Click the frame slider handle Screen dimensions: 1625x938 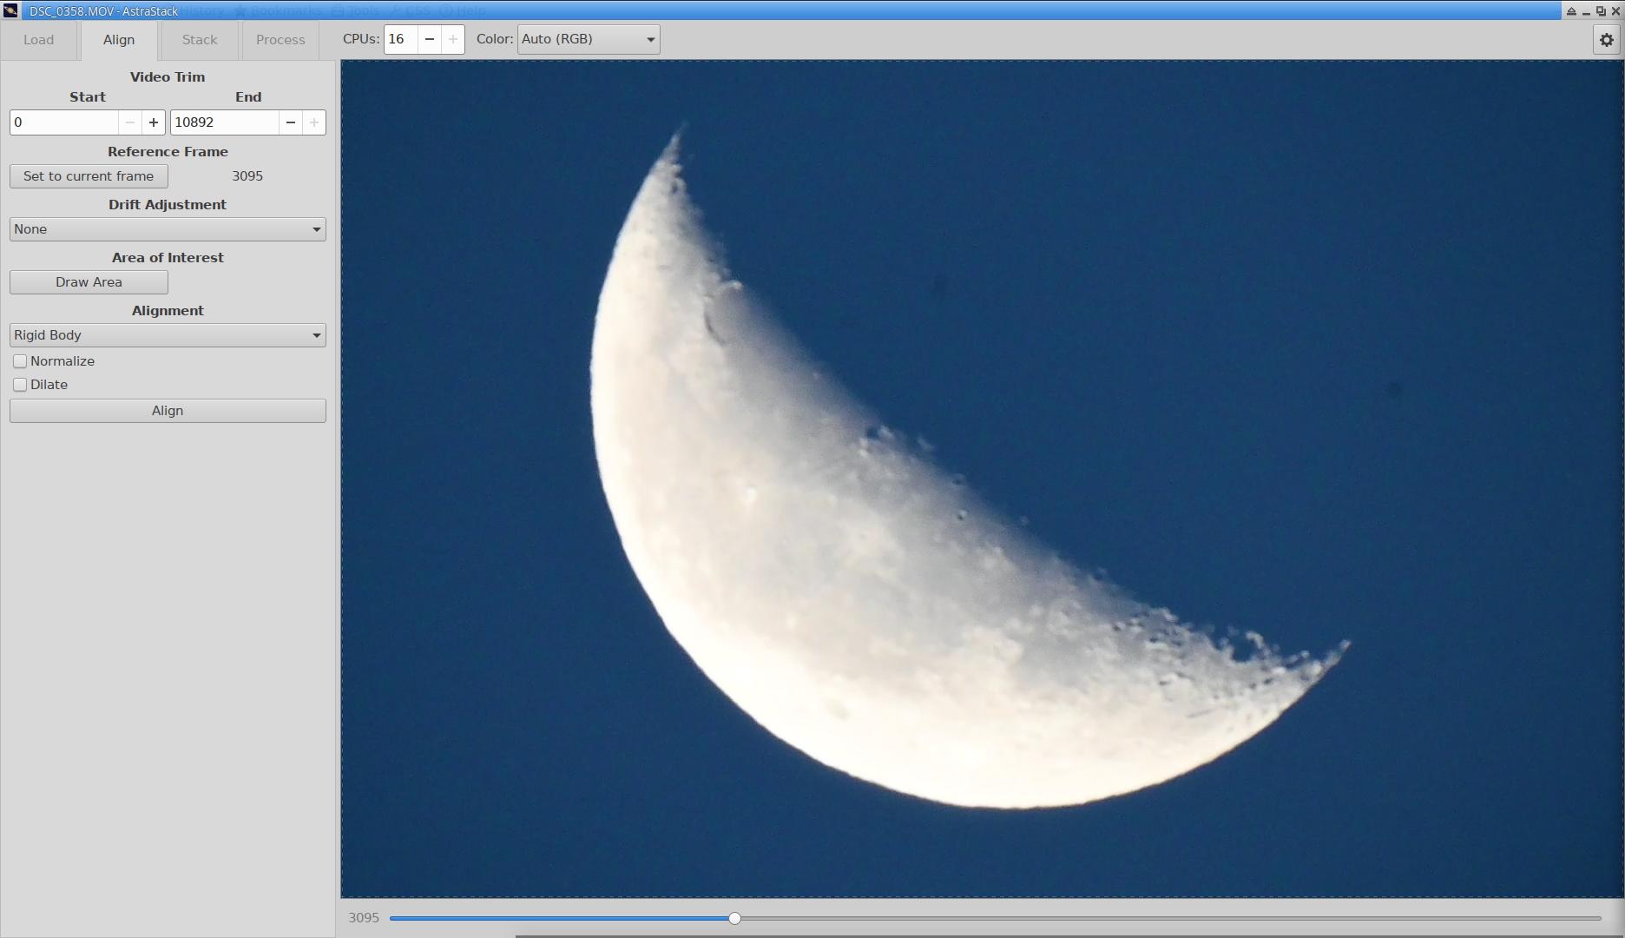pyautogui.click(x=734, y=918)
